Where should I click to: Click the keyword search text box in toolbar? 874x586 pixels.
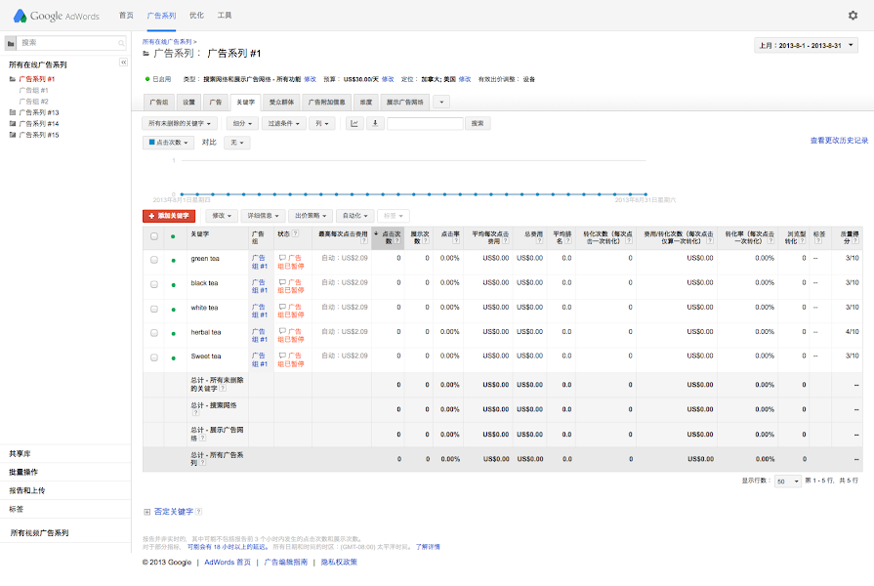click(x=426, y=123)
